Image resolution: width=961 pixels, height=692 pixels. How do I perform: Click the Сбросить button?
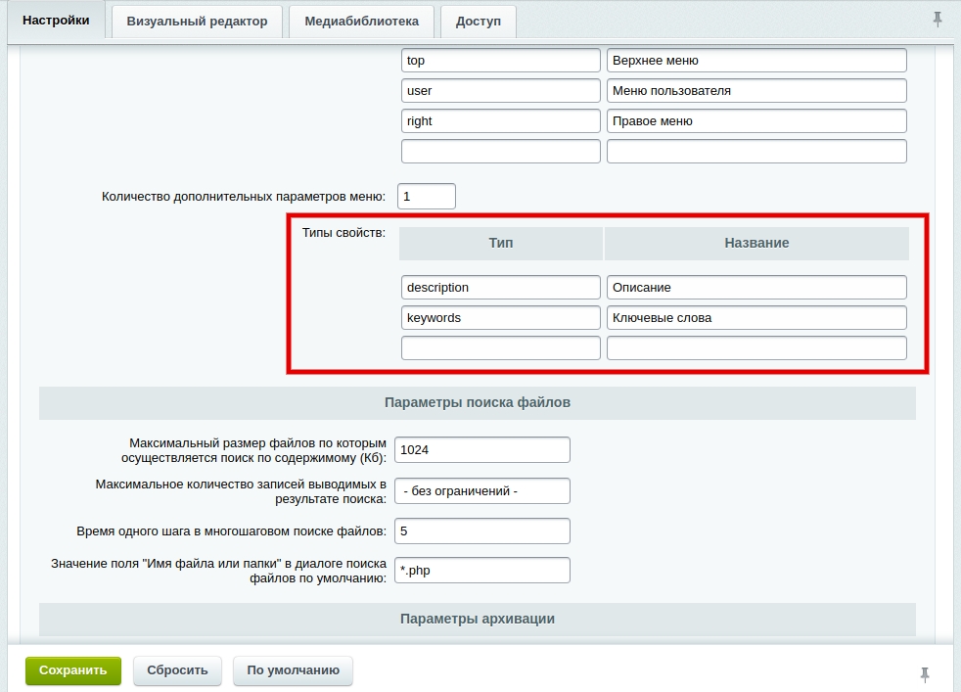177,670
